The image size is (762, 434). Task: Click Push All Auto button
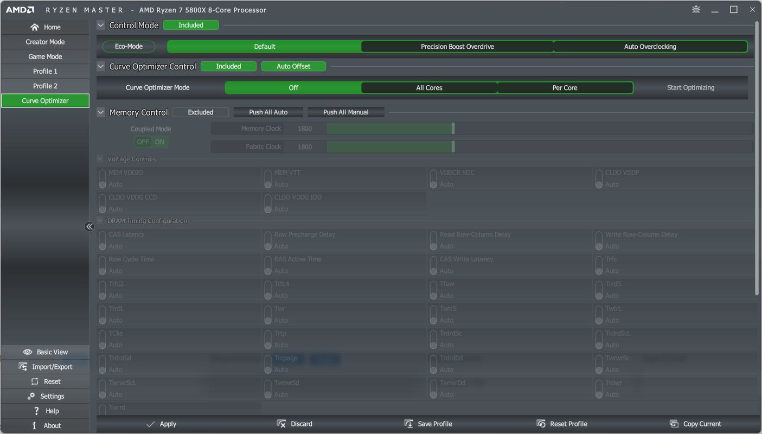[268, 112]
